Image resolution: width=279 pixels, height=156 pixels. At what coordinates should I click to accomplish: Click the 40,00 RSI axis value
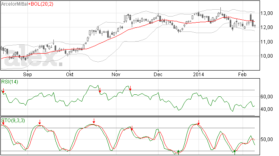(266, 109)
